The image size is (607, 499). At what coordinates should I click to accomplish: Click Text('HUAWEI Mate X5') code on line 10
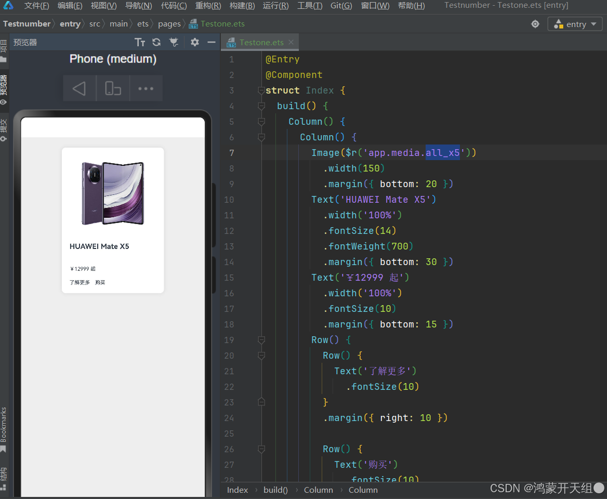click(x=374, y=200)
